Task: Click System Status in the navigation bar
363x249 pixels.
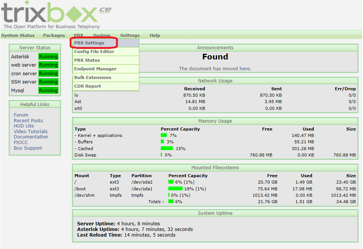Action: (x=18, y=35)
